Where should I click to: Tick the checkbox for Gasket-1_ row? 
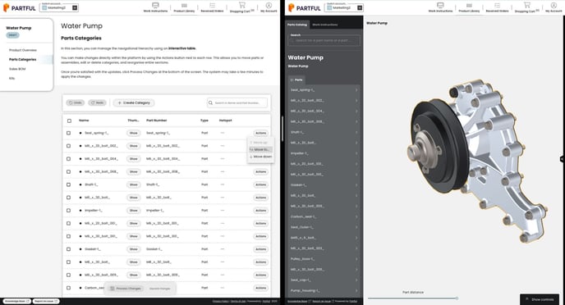point(68,249)
